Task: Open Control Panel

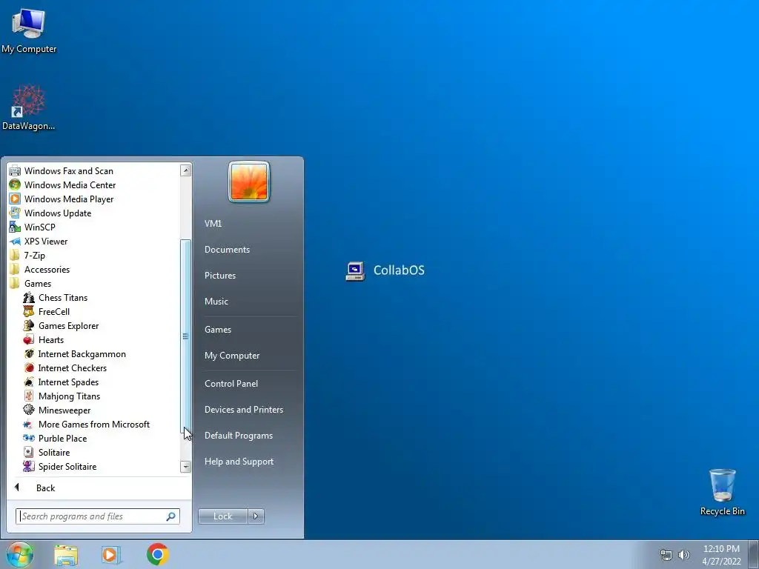Action: point(231,383)
